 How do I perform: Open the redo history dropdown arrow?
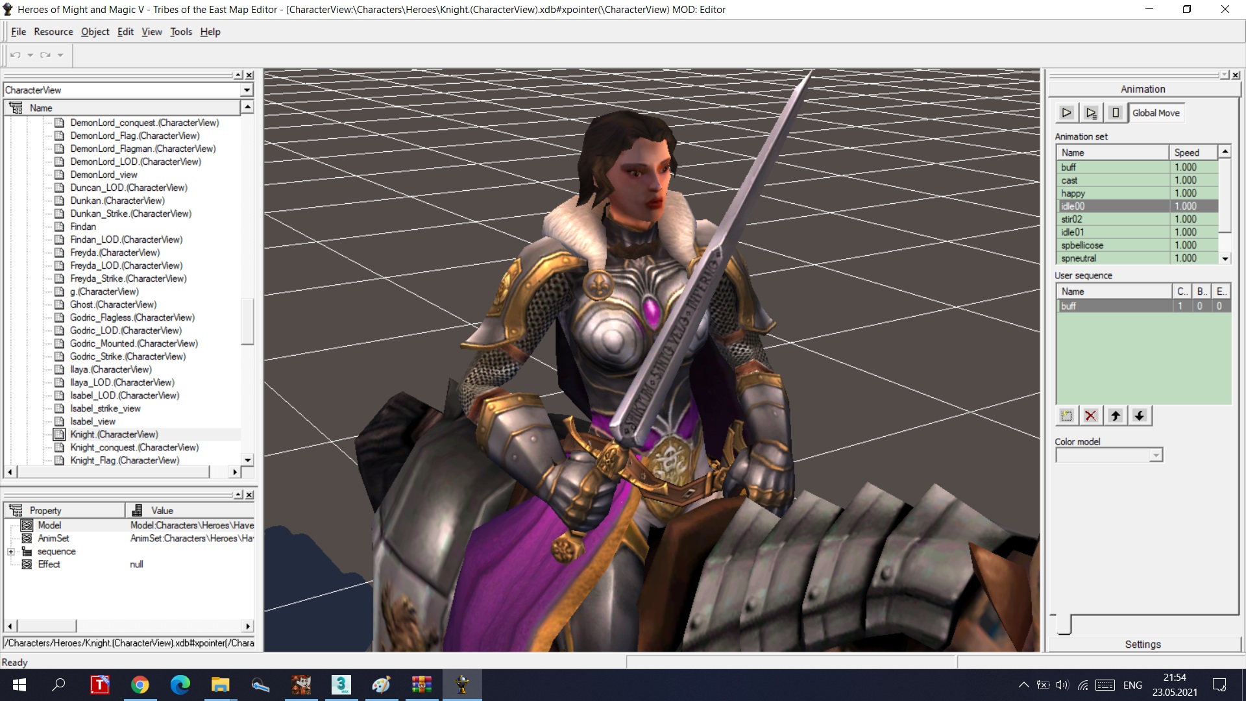click(x=60, y=55)
